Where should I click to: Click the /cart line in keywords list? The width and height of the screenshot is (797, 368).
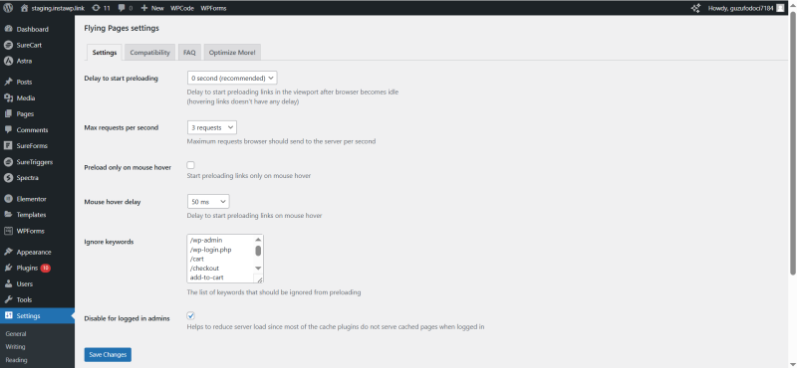[x=196, y=259]
